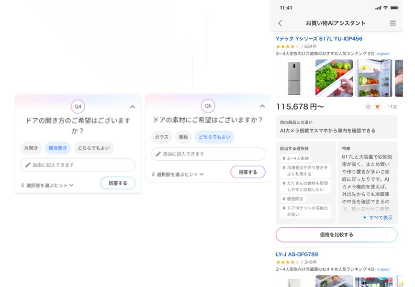
Task: Open the hamburger menu in the header
Action: [393, 22]
